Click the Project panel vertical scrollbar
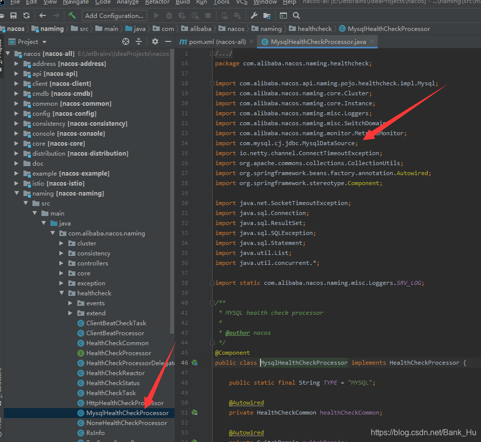 point(172,192)
